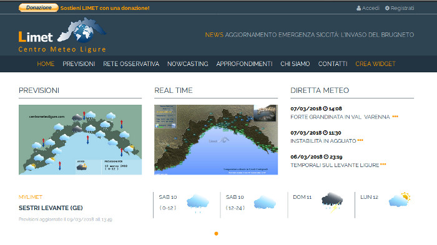The width and height of the screenshot is (437, 245).
Task: Click the Limet Centro Meteo Ligure logo
Action: (x=62, y=35)
